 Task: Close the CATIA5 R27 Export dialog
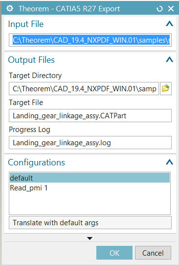[x=171, y=8]
